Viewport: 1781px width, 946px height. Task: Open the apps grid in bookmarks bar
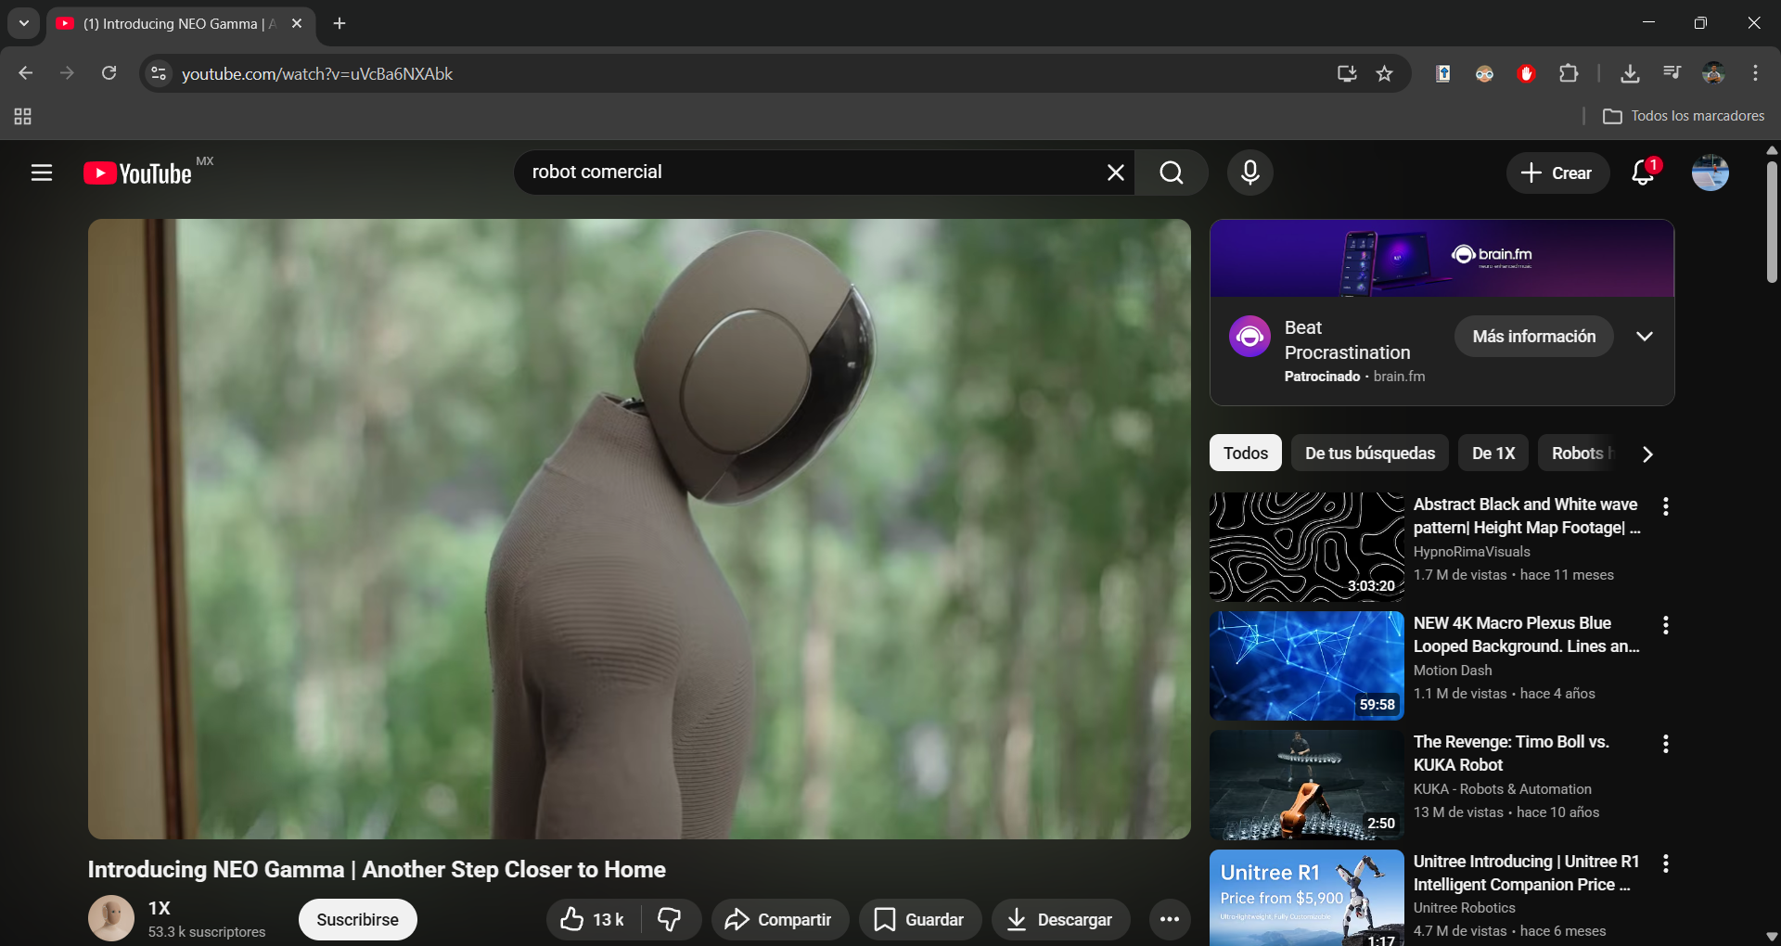click(x=23, y=116)
